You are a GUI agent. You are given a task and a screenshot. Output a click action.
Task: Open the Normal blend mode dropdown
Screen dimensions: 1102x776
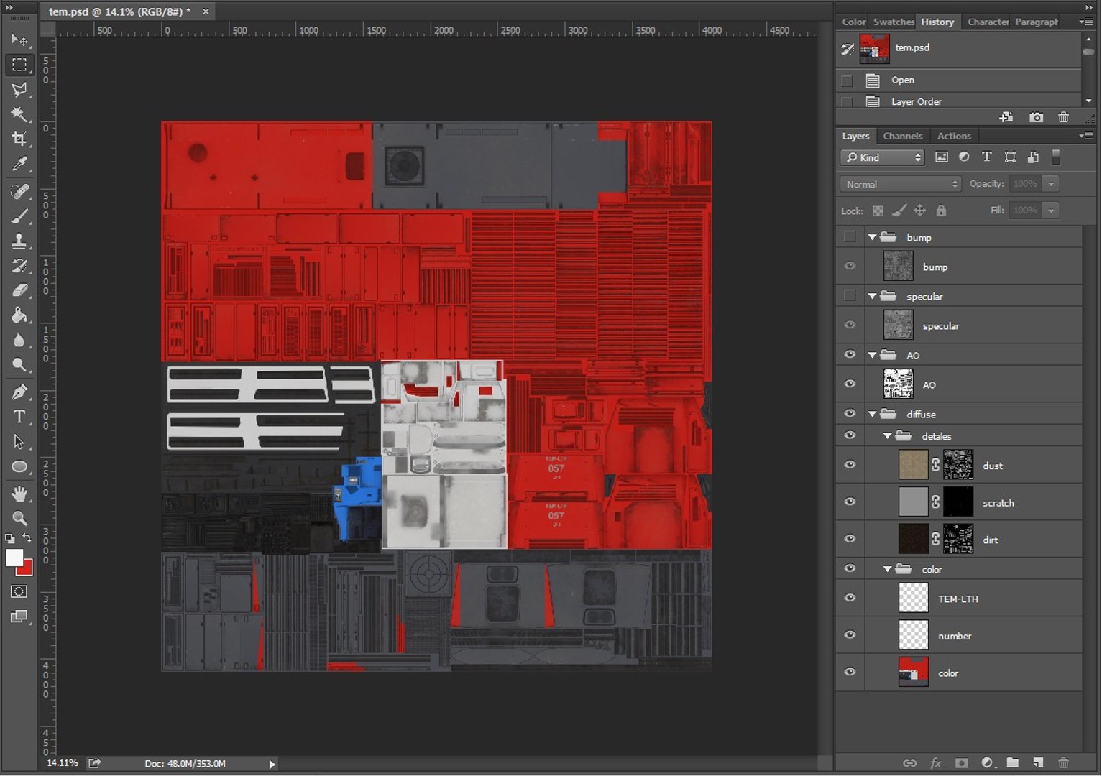900,184
